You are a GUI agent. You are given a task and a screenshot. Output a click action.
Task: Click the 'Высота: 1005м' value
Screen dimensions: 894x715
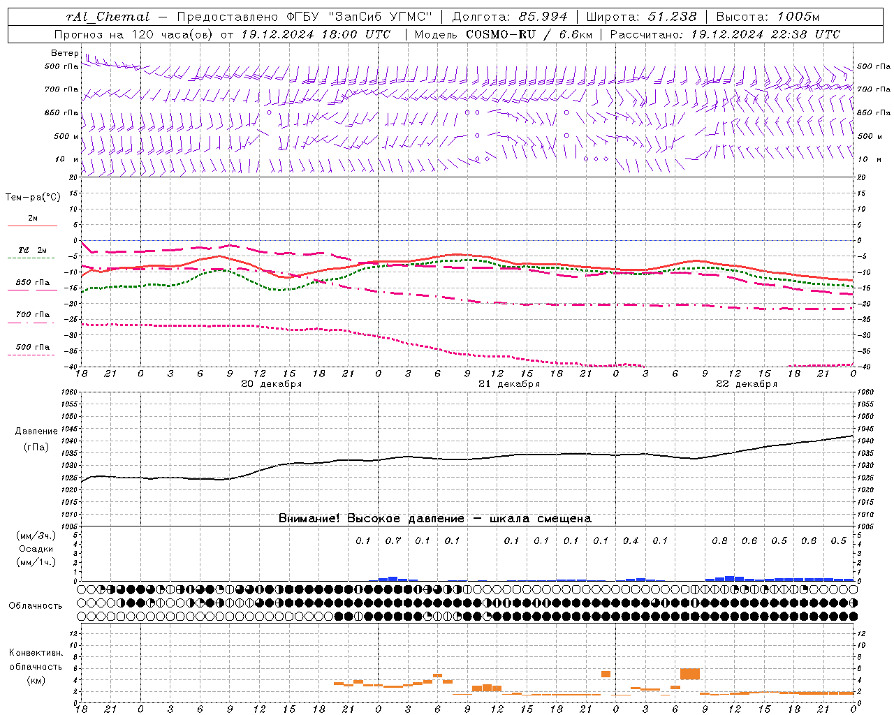pos(768,17)
